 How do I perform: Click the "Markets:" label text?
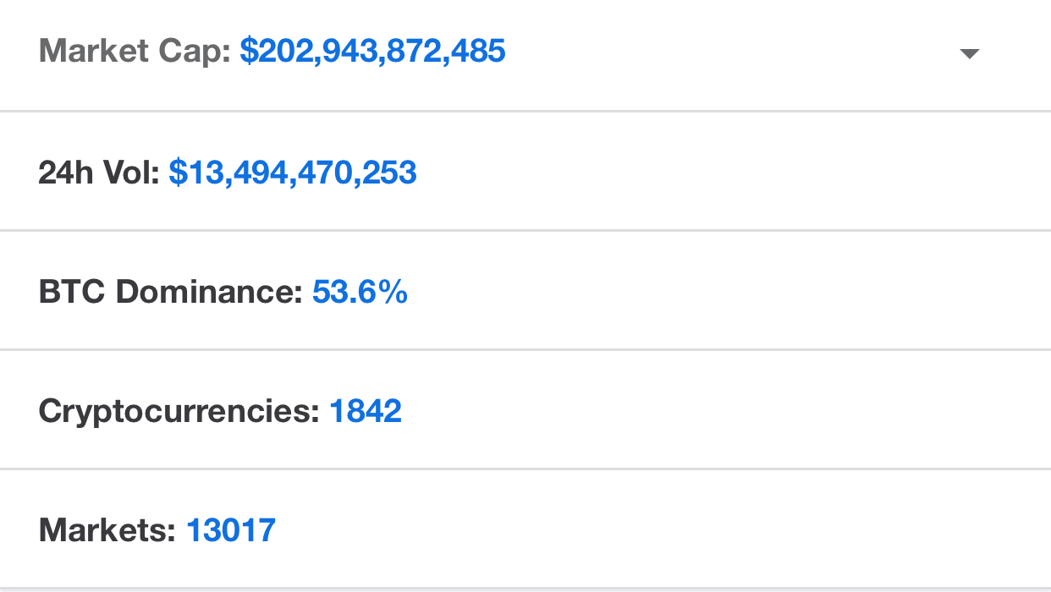coord(107,531)
